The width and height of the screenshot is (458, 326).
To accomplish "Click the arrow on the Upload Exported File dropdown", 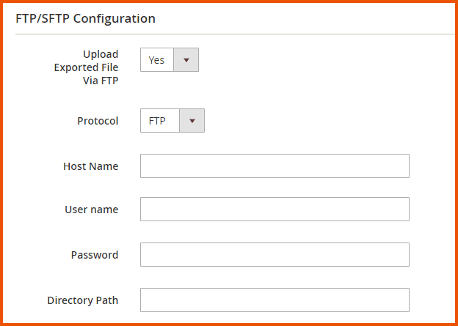I will tap(186, 60).
